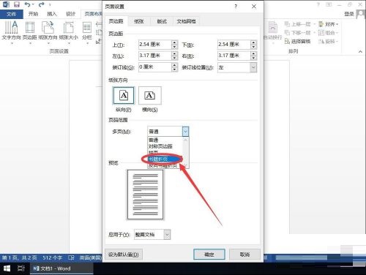Increase the 上 top margin value
The height and width of the screenshot is (275, 366).
(x=174, y=42)
